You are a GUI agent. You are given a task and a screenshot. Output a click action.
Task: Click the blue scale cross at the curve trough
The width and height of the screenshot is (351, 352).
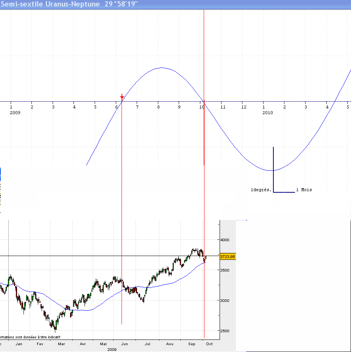click(x=273, y=170)
